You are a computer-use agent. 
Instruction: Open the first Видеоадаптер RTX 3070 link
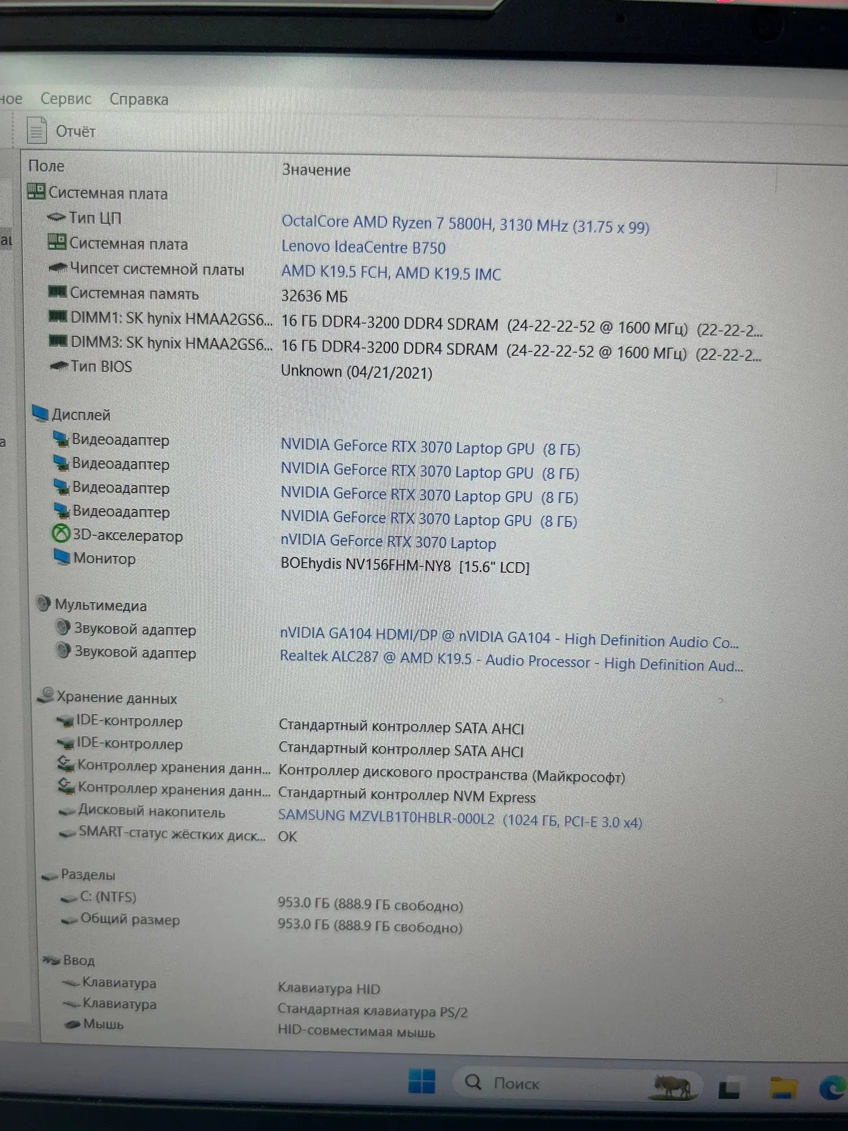click(x=430, y=447)
